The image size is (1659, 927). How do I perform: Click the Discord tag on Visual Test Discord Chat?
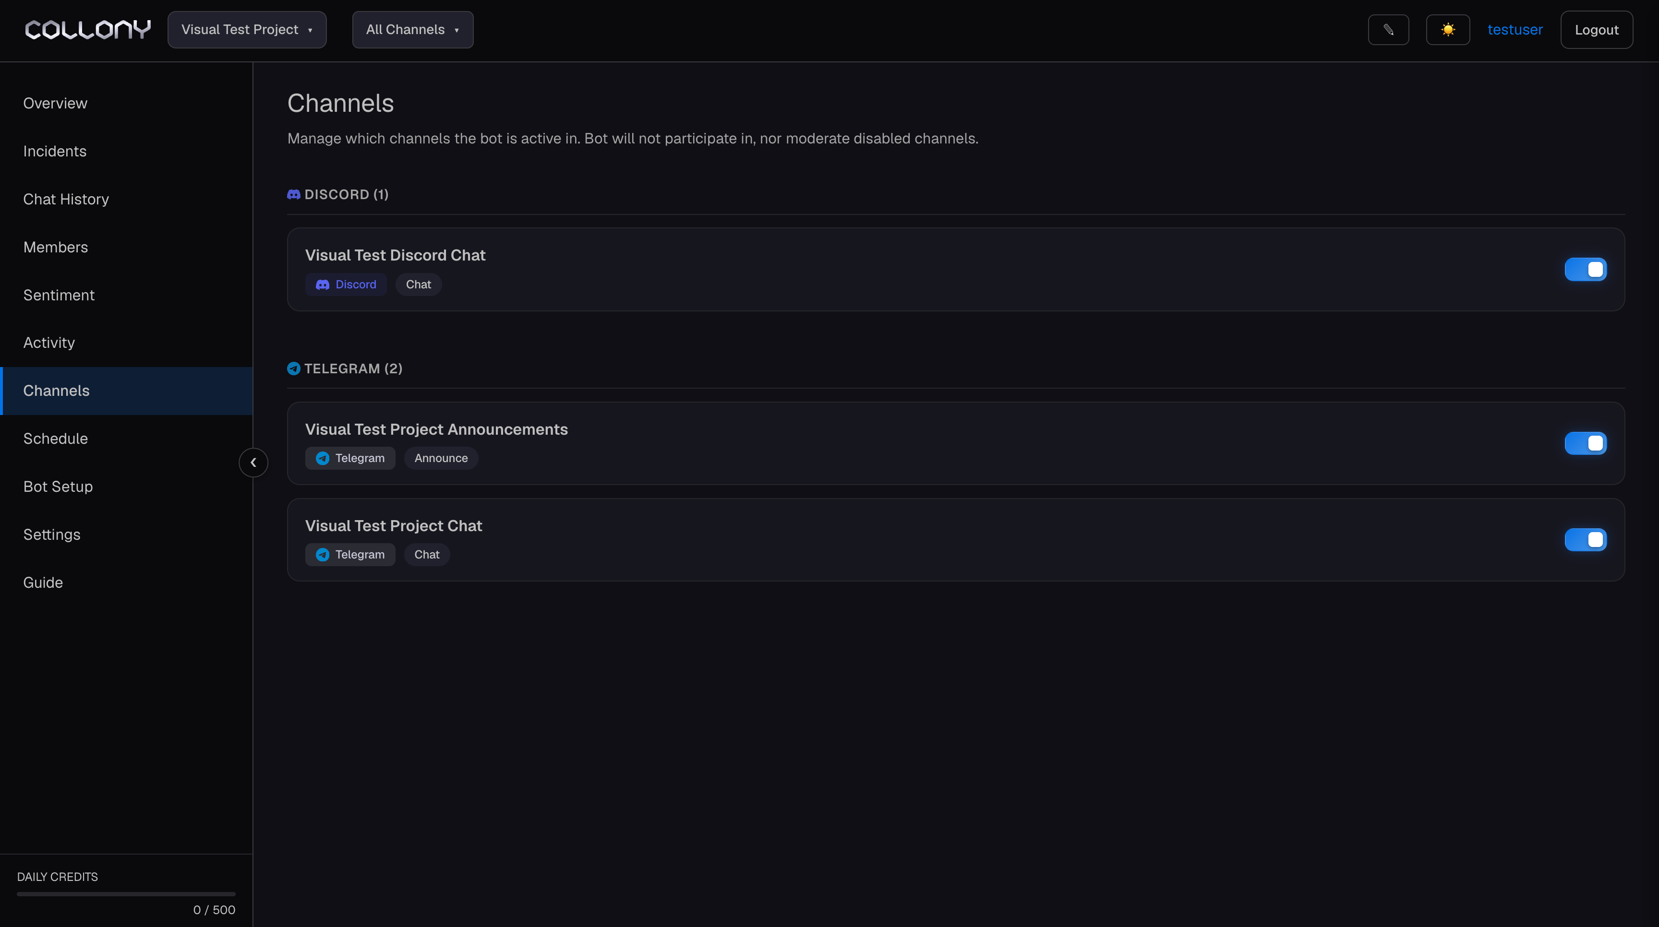pyautogui.click(x=346, y=285)
